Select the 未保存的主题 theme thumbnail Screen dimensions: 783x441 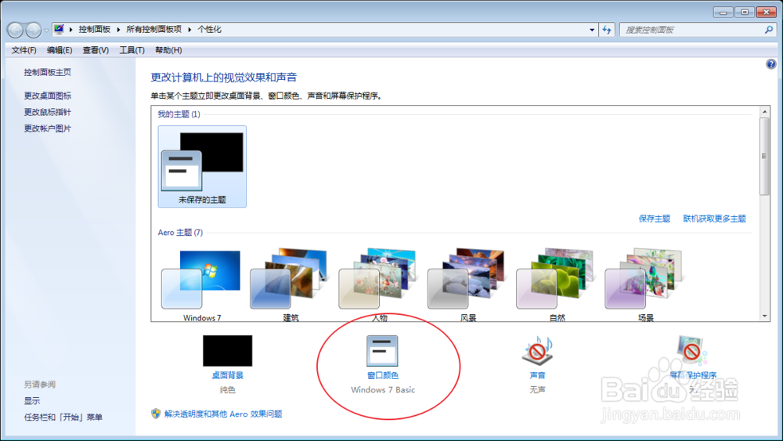[202, 166]
